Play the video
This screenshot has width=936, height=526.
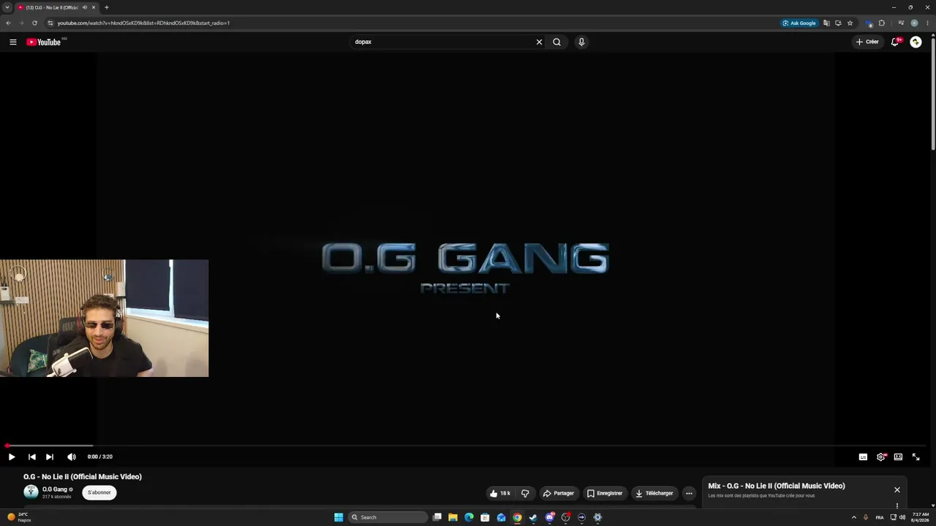pos(12,457)
